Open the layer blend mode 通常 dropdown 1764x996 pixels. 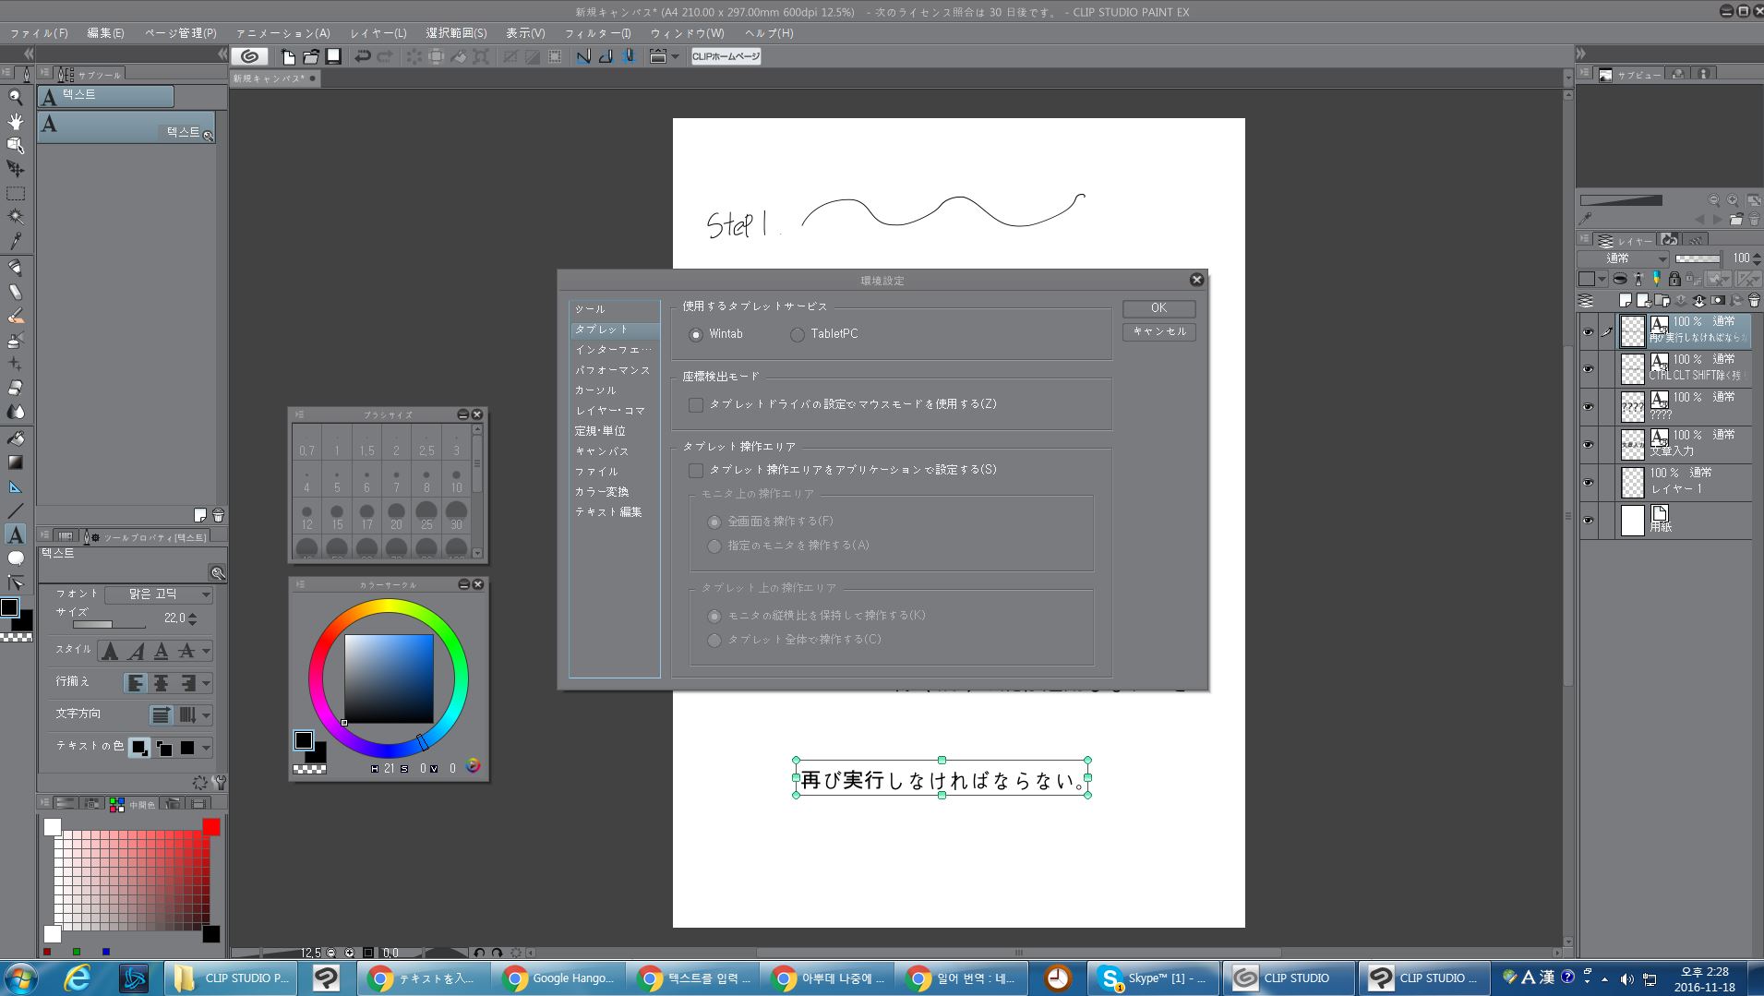tap(1624, 258)
